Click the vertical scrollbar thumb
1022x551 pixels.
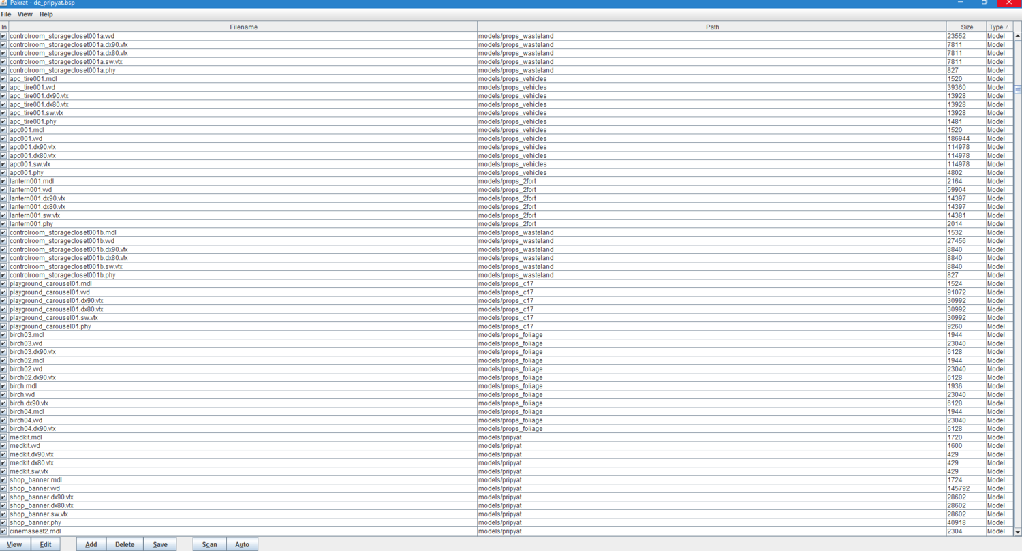click(1018, 89)
